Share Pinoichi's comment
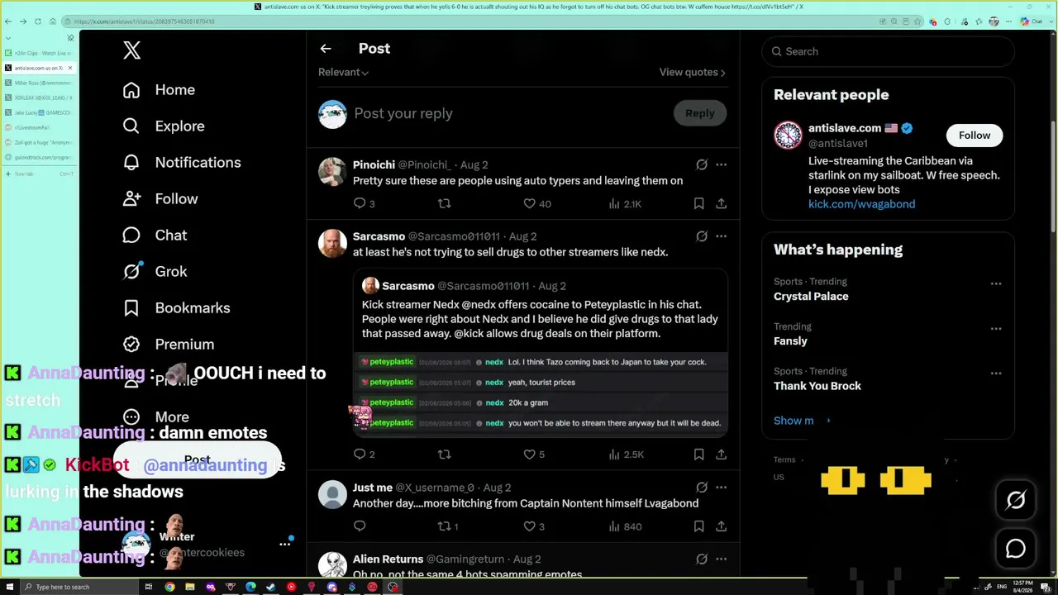1058x595 pixels. [x=721, y=203]
